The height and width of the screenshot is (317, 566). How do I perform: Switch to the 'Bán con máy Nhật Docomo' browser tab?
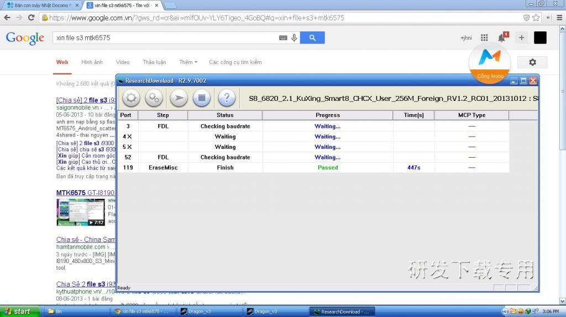pos(43,6)
